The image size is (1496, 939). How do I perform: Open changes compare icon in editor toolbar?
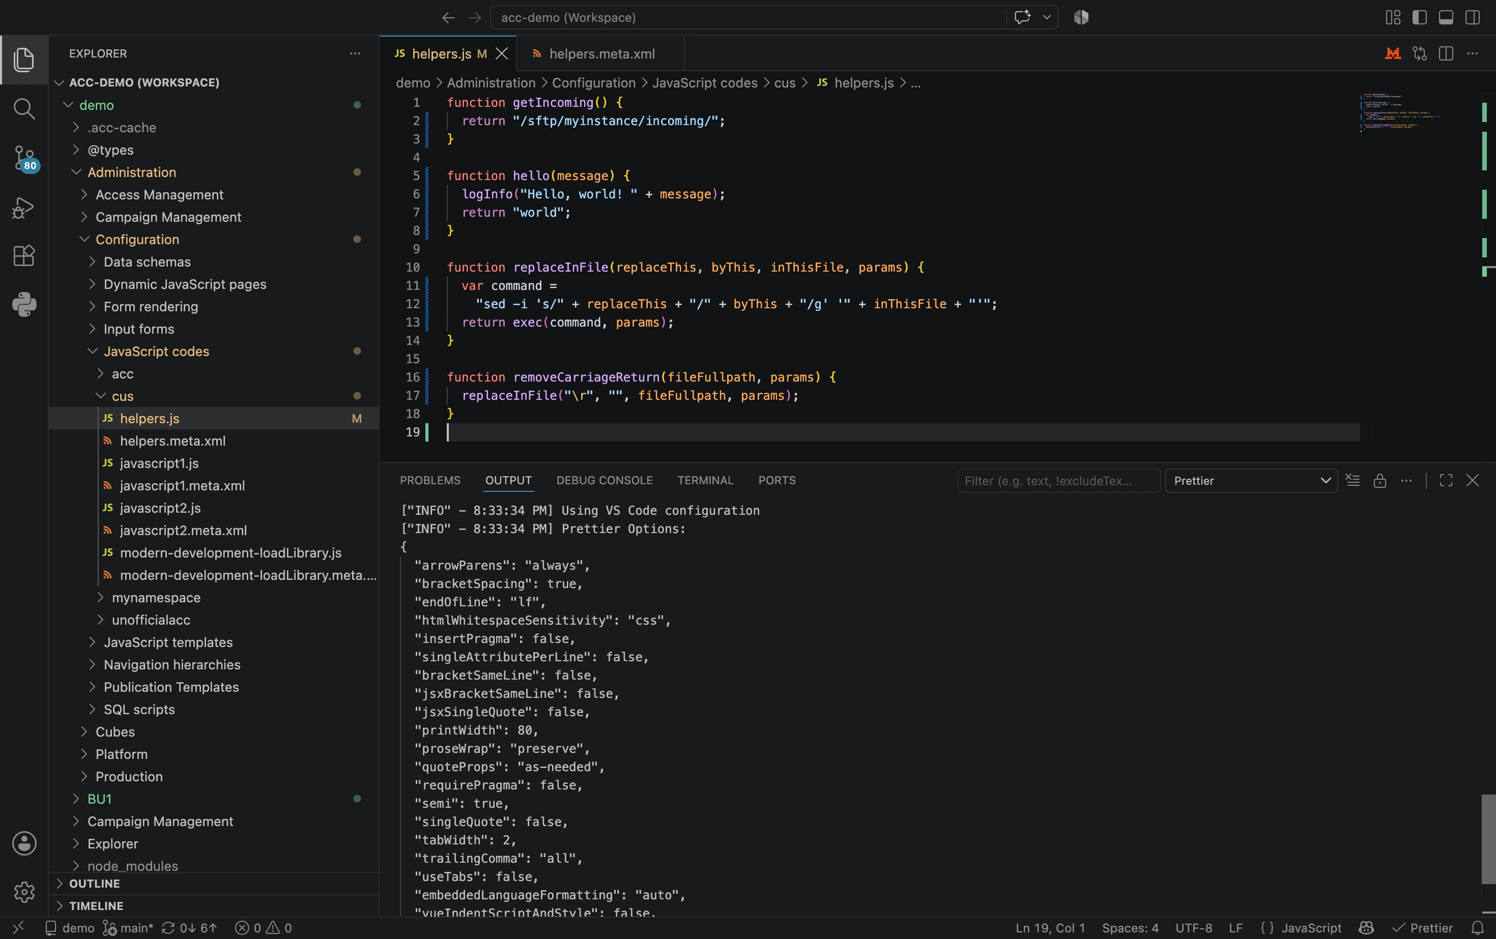click(1420, 54)
